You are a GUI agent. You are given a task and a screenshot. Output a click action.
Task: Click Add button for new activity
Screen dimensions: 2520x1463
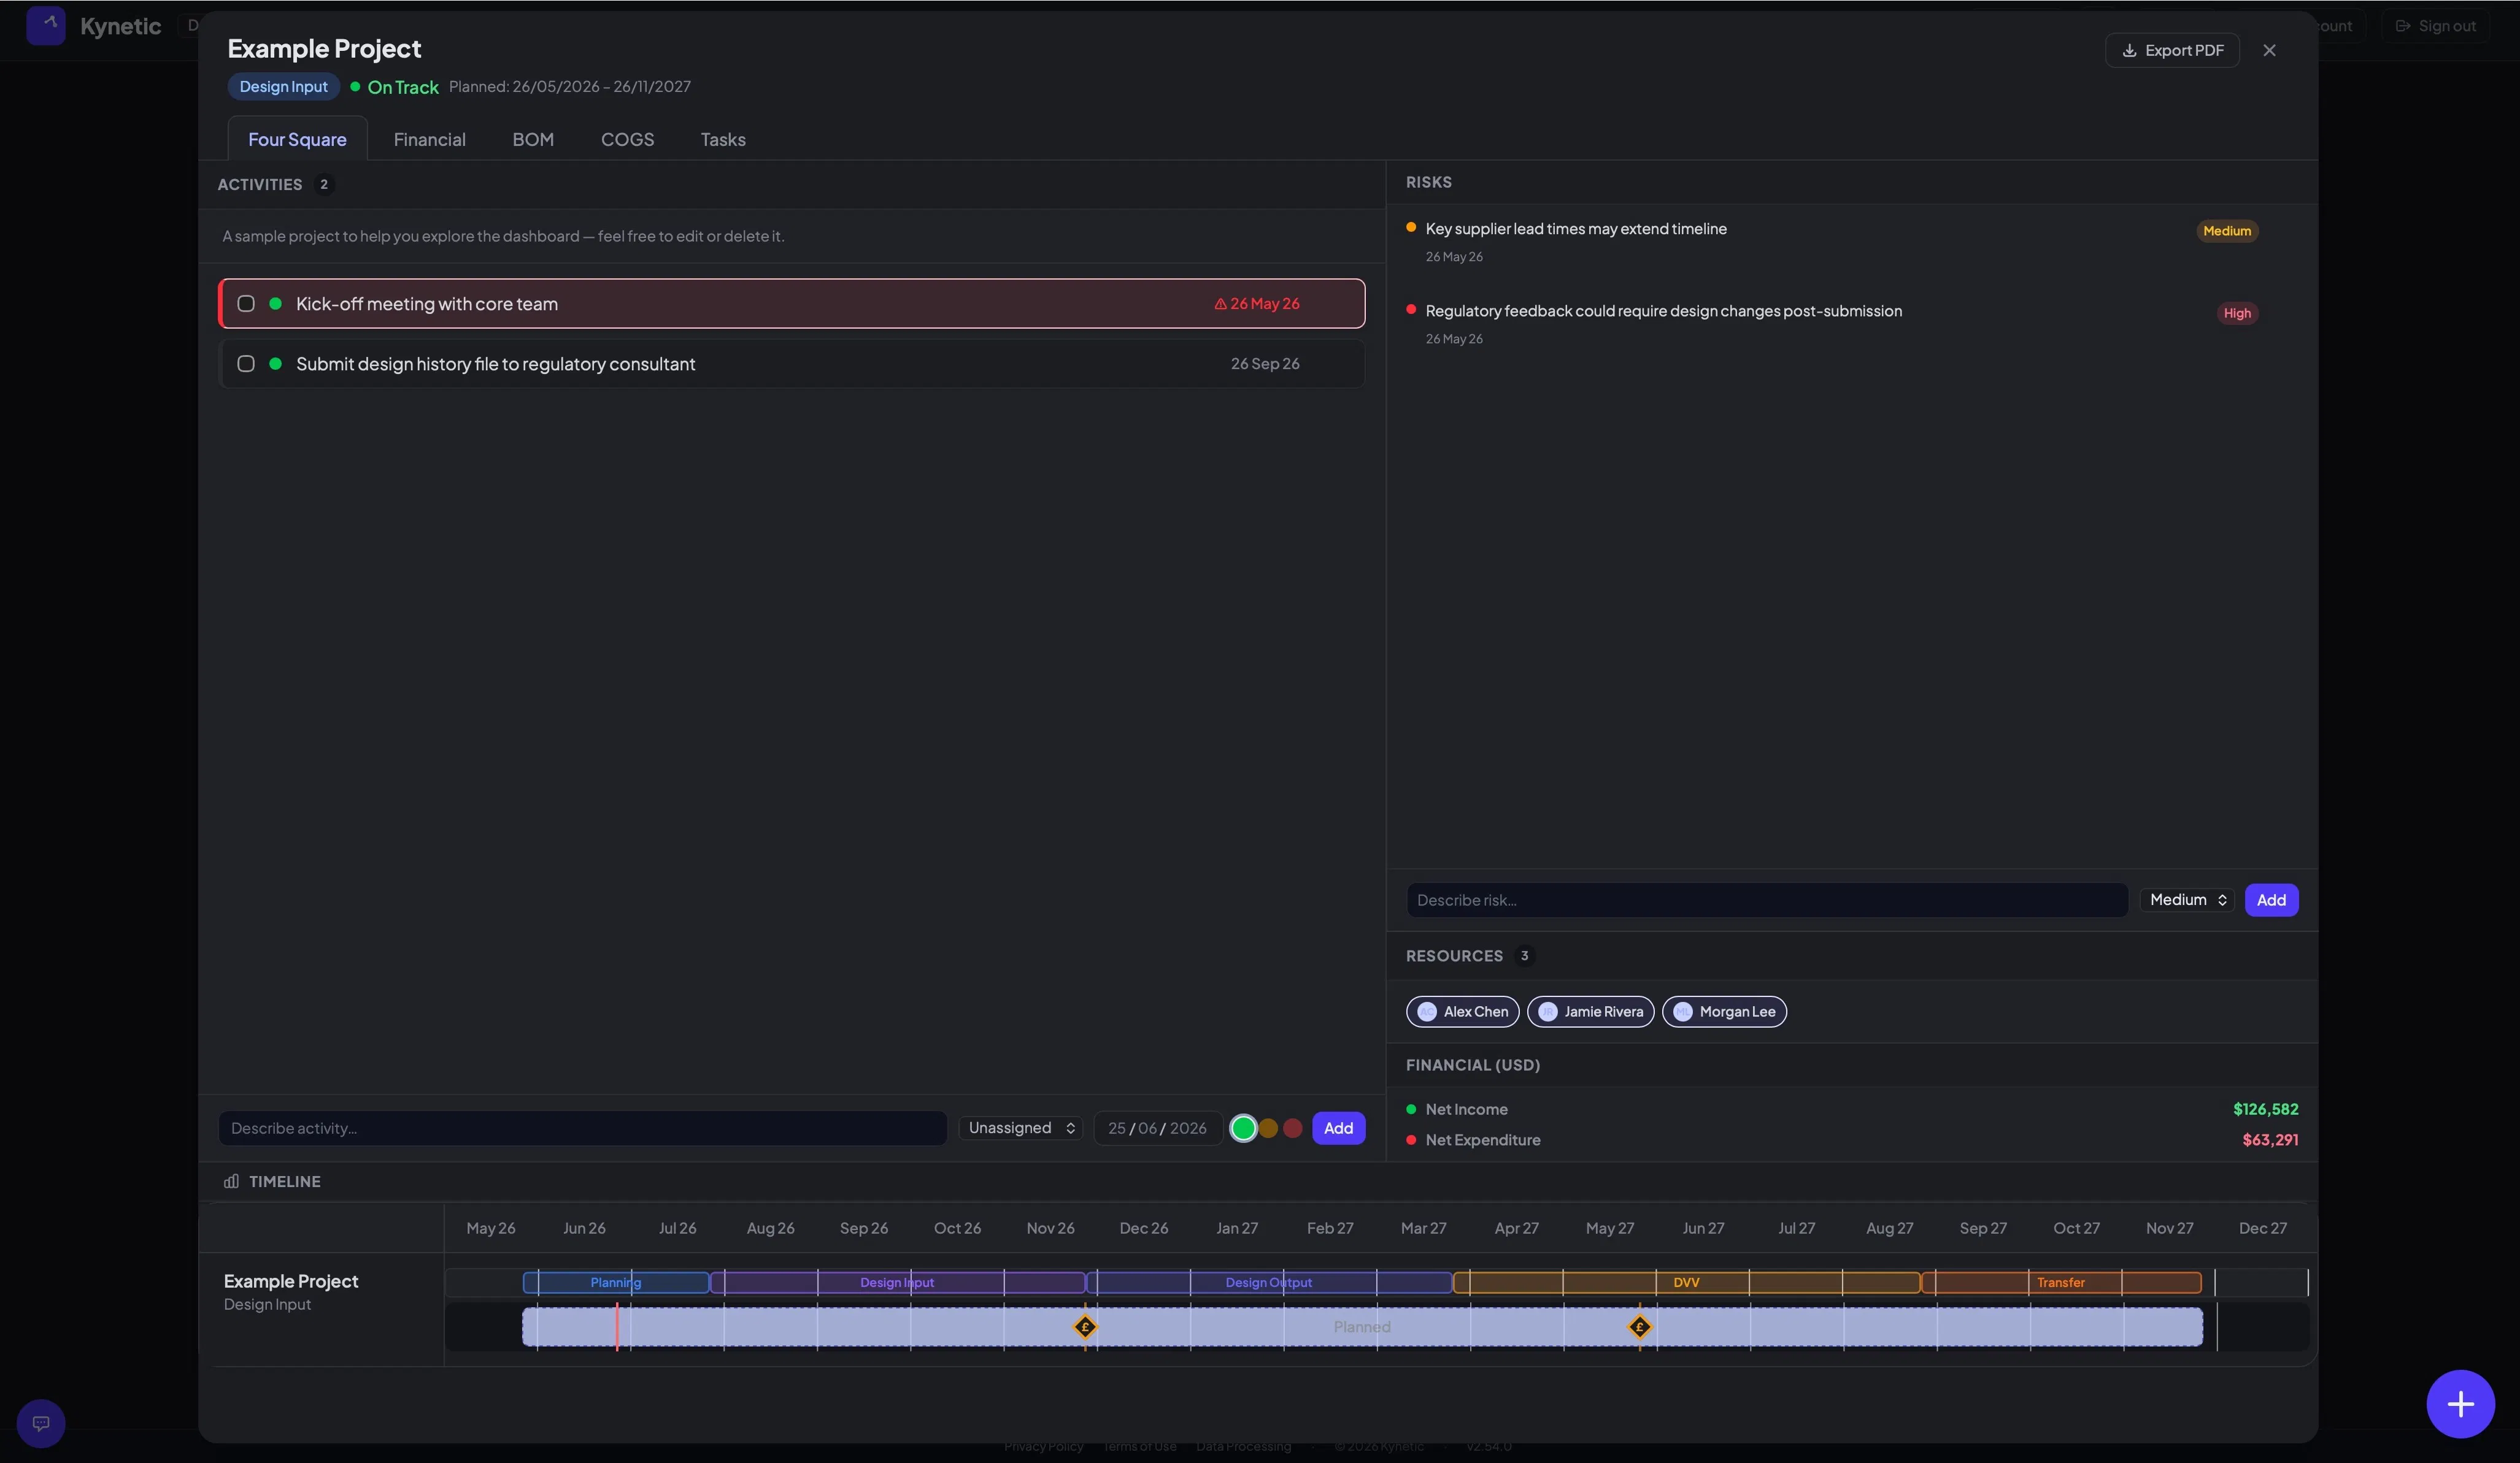tap(1338, 1128)
